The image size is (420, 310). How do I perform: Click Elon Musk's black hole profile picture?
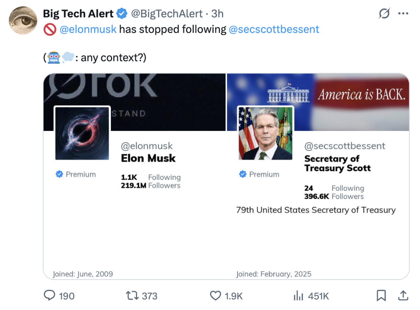pos(82,133)
